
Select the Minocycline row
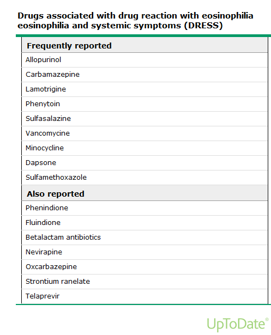point(145,148)
